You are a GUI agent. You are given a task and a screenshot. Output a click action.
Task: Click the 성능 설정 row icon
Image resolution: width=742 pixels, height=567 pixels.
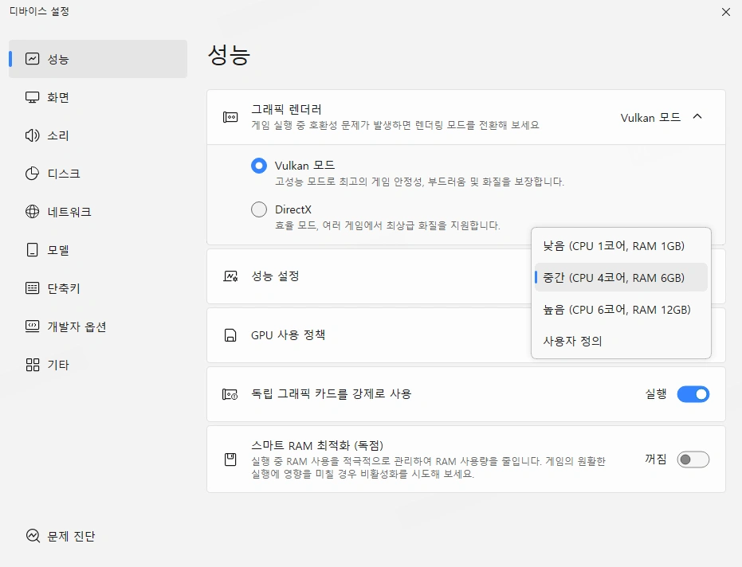pyautogui.click(x=230, y=276)
